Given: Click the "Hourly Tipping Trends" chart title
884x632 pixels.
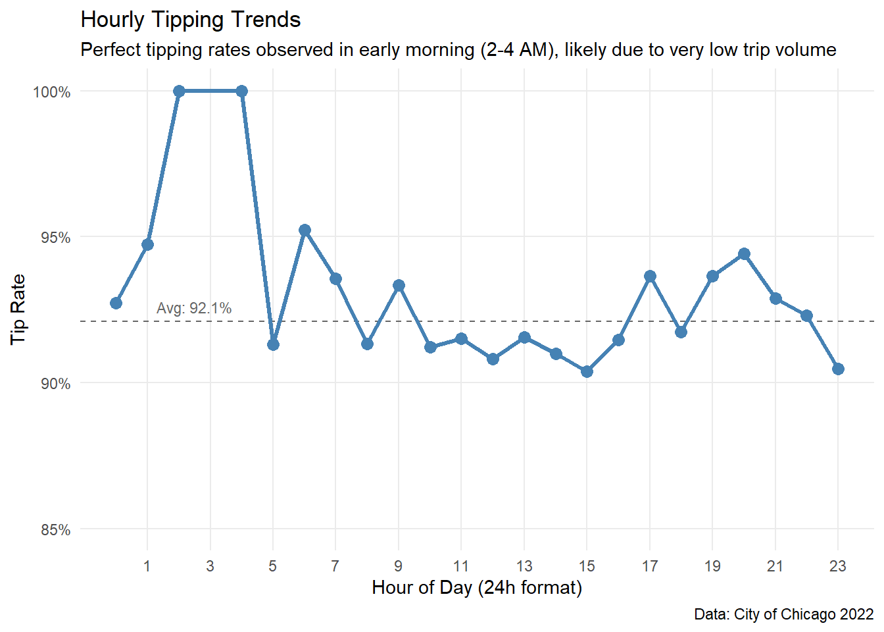Looking at the screenshot, I should (191, 20).
